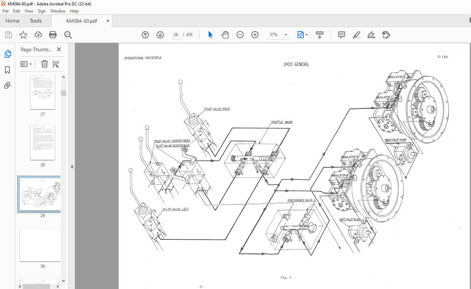
Task: Switch to the Tools tab
Action: [x=36, y=21]
